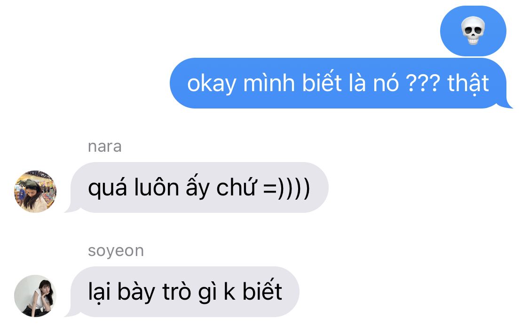Click the word 'okay' in blue bubble
529x326 pixels.
[212, 84]
